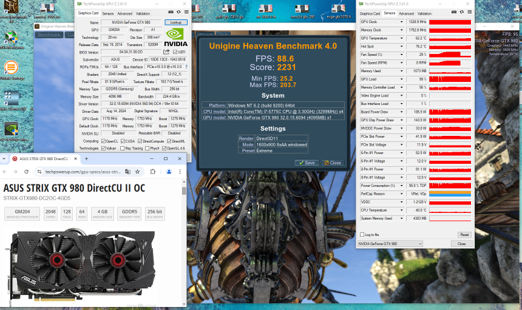
Task: Click the GPU Load red sensor graph
Action: pos(450,79)
